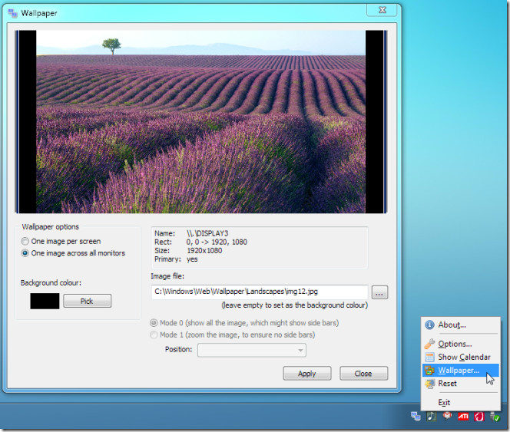This screenshot has height=432, width=510.
Task: Click the black background colour swatch
Action: tap(45, 301)
